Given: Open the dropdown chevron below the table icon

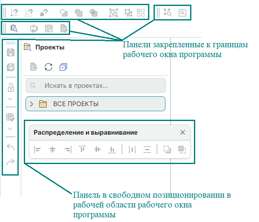Looking at the screenshot, I should pos(11,129).
